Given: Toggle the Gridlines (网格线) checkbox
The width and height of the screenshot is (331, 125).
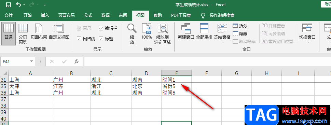Looking at the screenshot, I should coord(86,39).
